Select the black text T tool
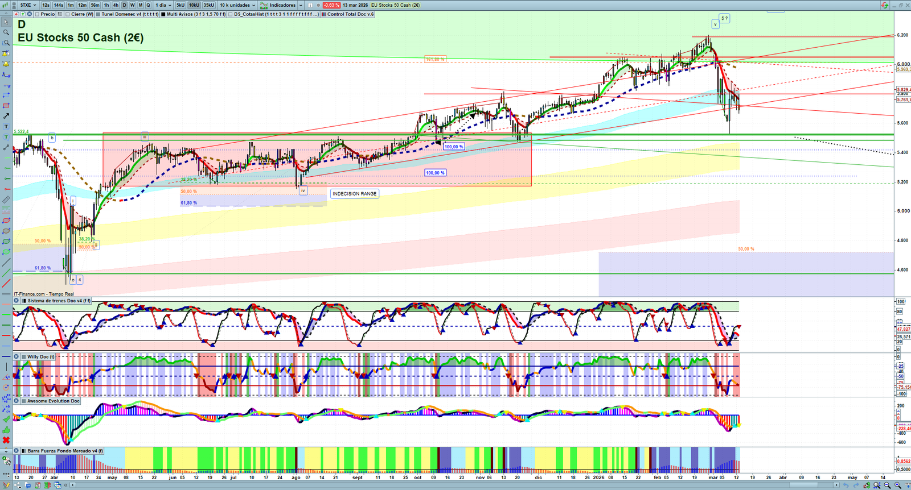Image resolution: width=911 pixels, height=490 pixels. (x=6, y=127)
